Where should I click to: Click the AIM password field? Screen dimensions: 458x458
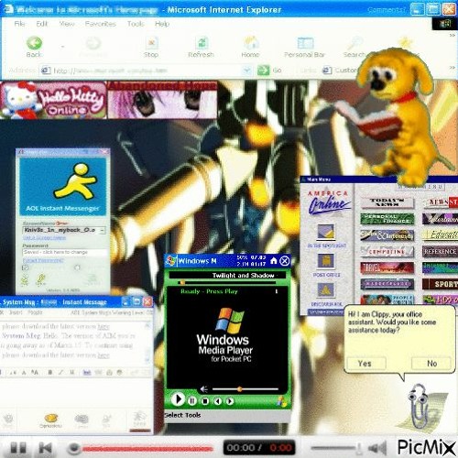click(65, 253)
